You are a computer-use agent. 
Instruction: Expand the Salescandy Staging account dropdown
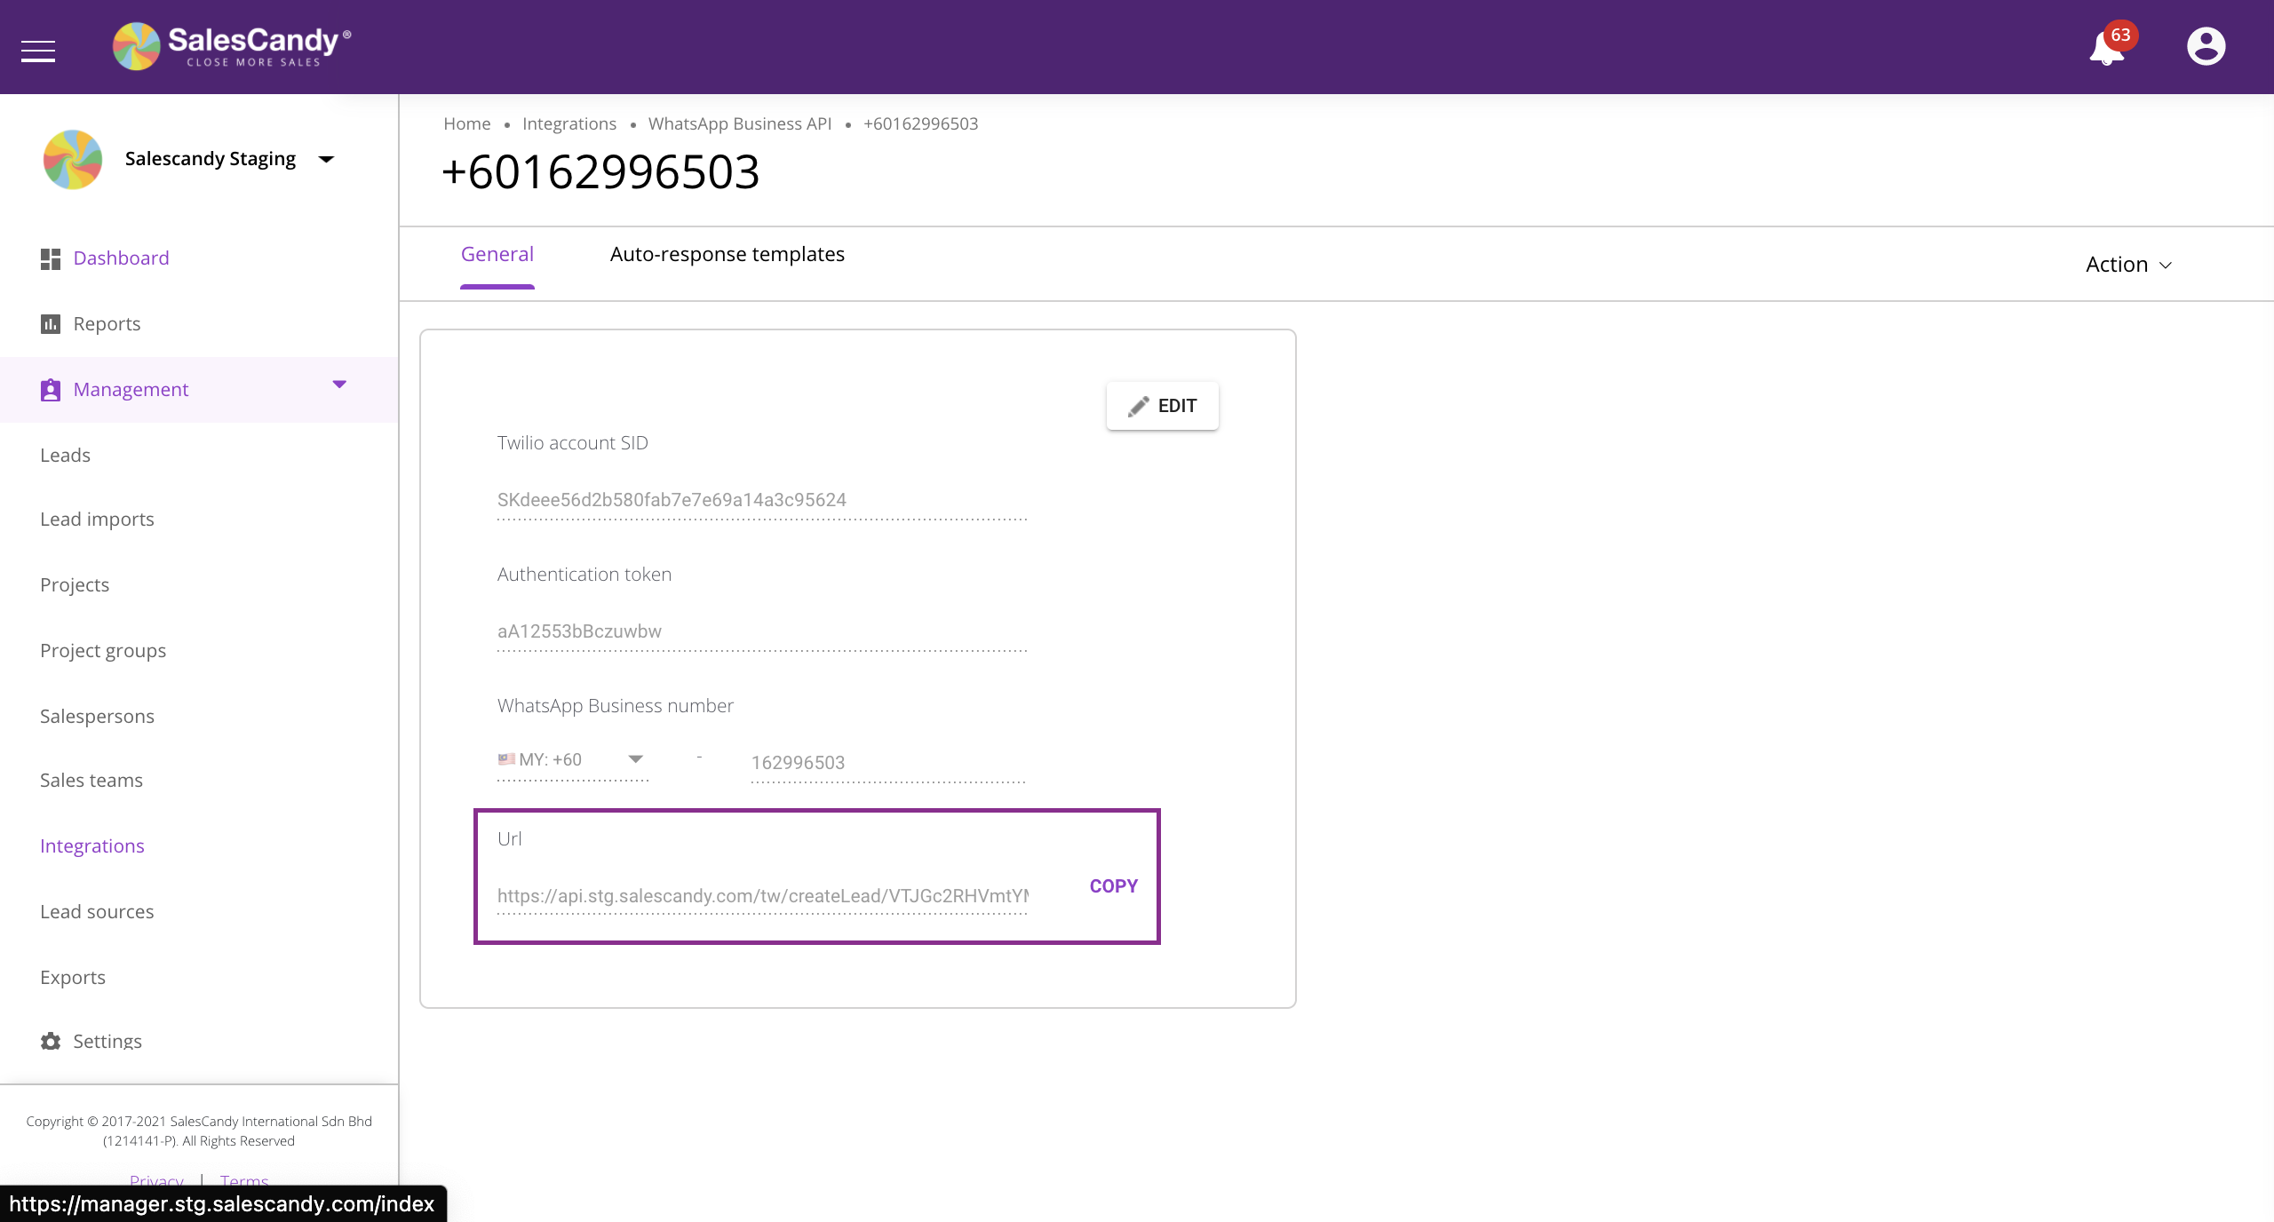click(326, 160)
